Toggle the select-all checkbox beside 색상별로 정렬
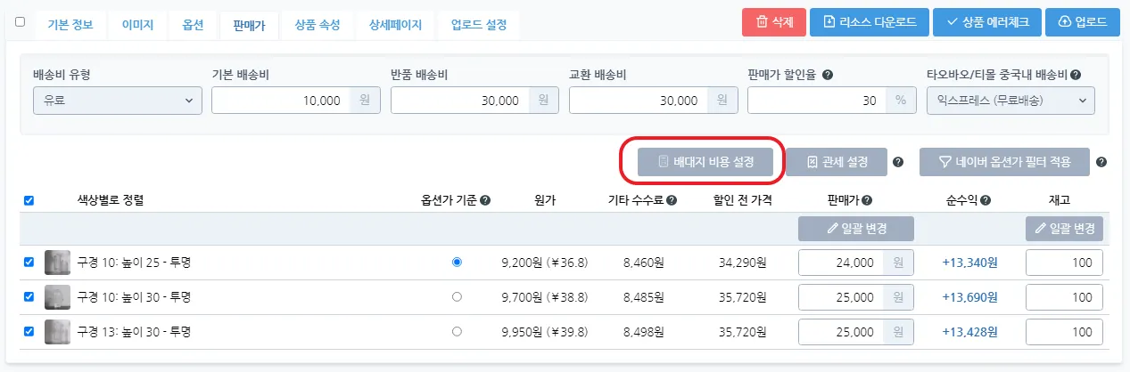 [x=29, y=201]
